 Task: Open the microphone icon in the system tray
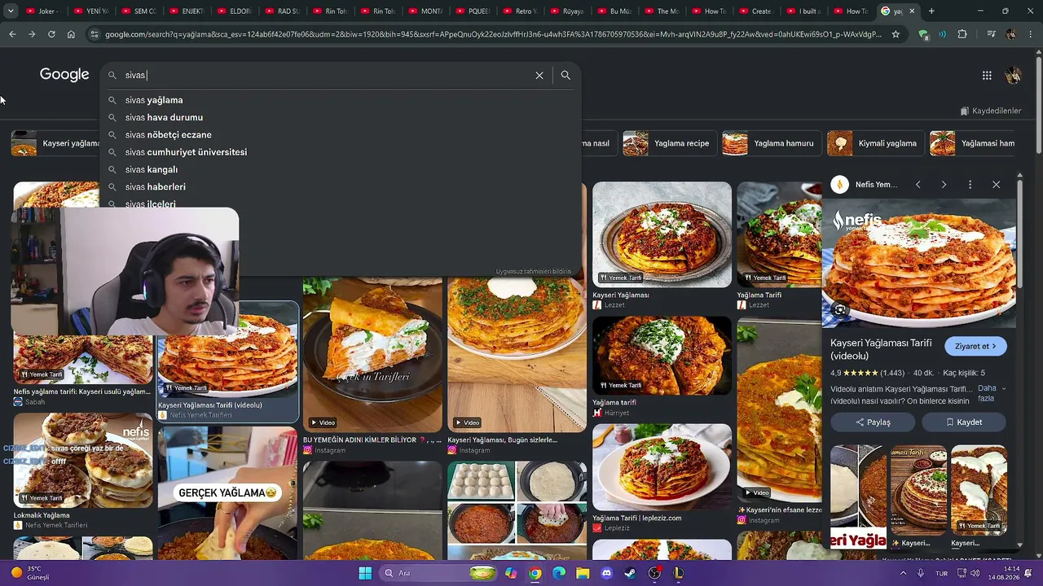921,573
